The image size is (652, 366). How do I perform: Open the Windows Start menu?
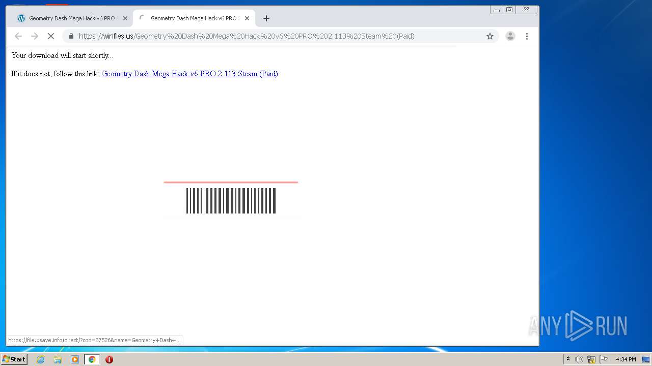(x=14, y=359)
